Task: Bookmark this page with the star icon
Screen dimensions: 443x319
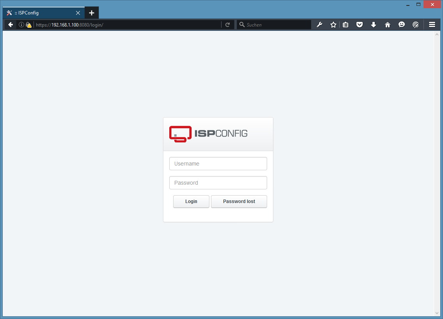Action: [x=333, y=25]
